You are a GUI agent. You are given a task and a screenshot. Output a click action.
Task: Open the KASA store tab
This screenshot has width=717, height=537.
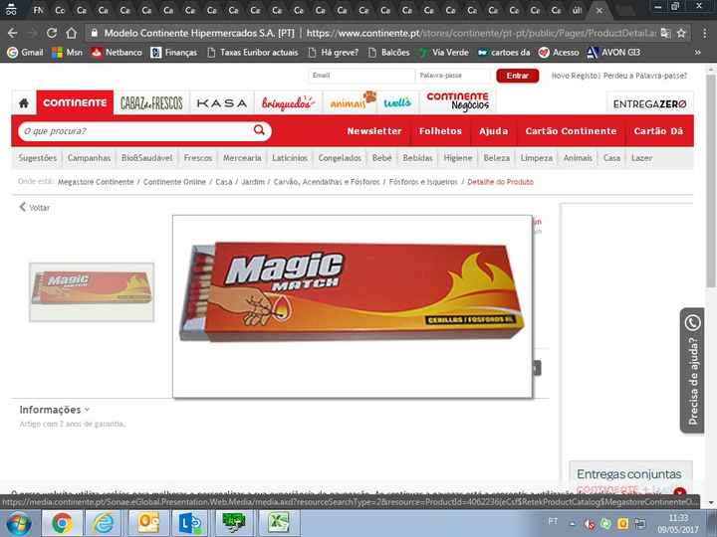(222, 103)
